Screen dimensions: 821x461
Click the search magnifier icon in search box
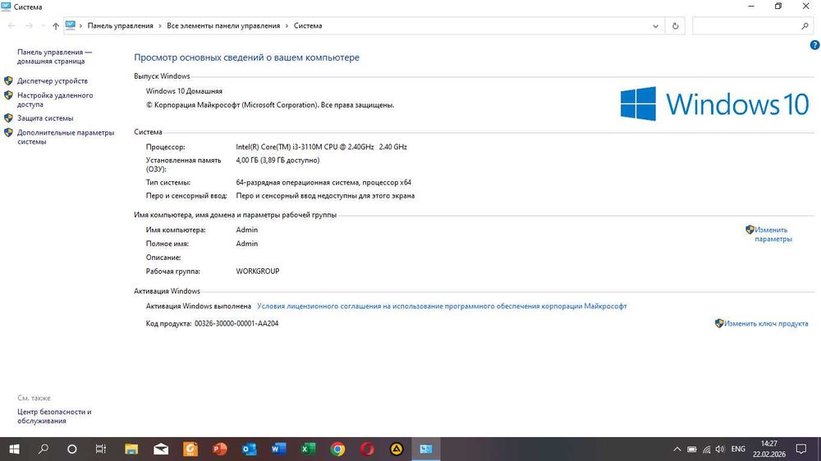pos(805,25)
